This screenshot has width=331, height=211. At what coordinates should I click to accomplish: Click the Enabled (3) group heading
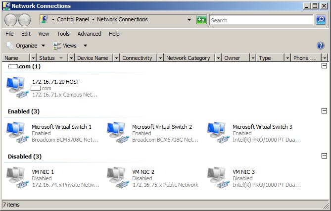(x=24, y=111)
